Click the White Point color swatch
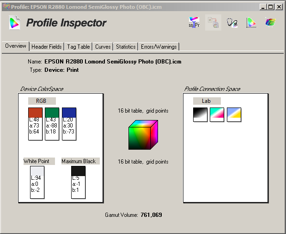The width and height of the screenshot is (286, 234). 37,171
